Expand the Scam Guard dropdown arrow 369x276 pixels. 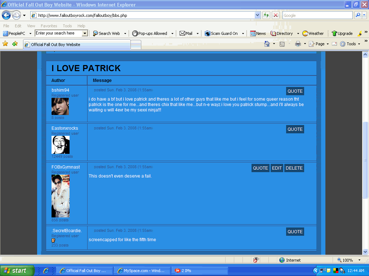pyautogui.click(x=243, y=33)
